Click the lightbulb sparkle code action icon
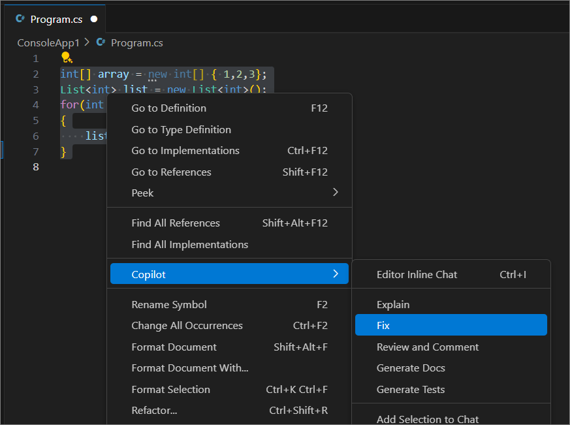 pos(67,57)
